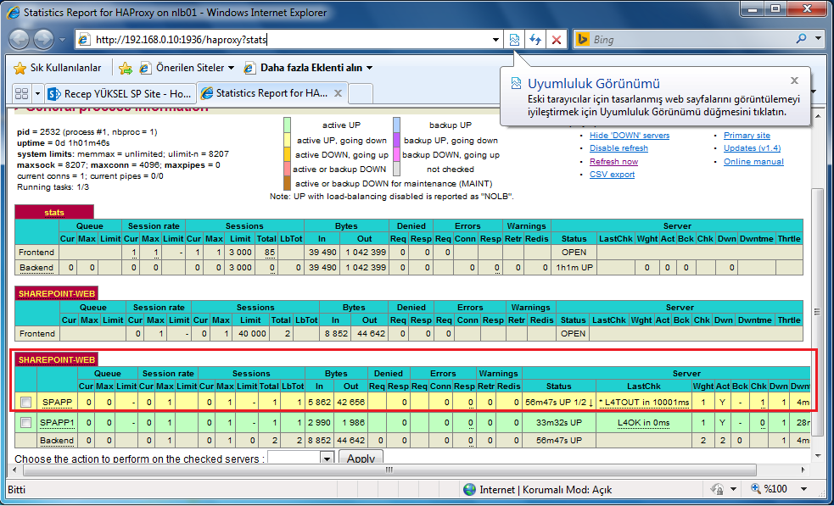Image resolution: width=834 pixels, height=506 pixels.
Task: Expand the address bar history dropdown
Action: 495,40
